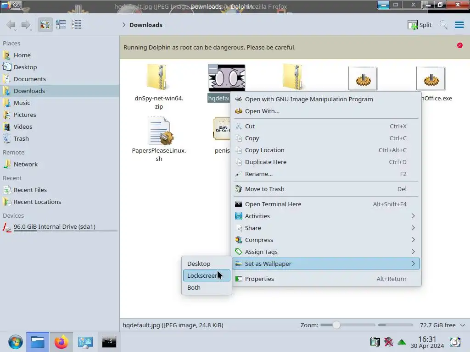The height and width of the screenshot is (352, 470).
Task: Open Recent Files entry
Action: coord(60,190)
